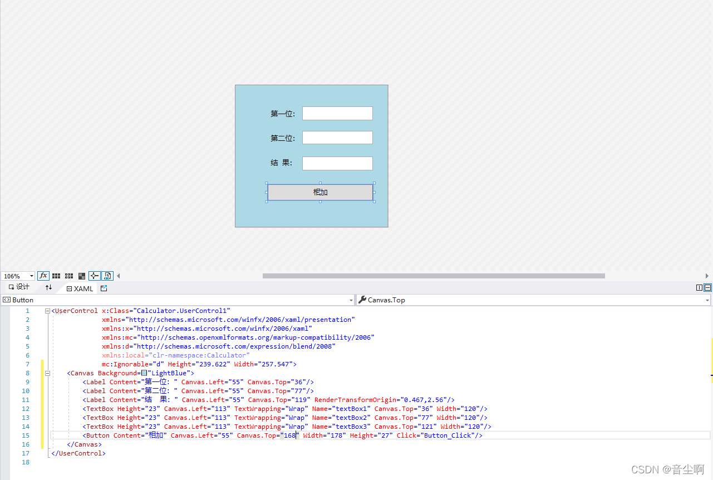The height and width of the screenshot is (480, 713).
Task: Click Canvas.Top "168" value in line 15
Action: (x=290, y=435)
